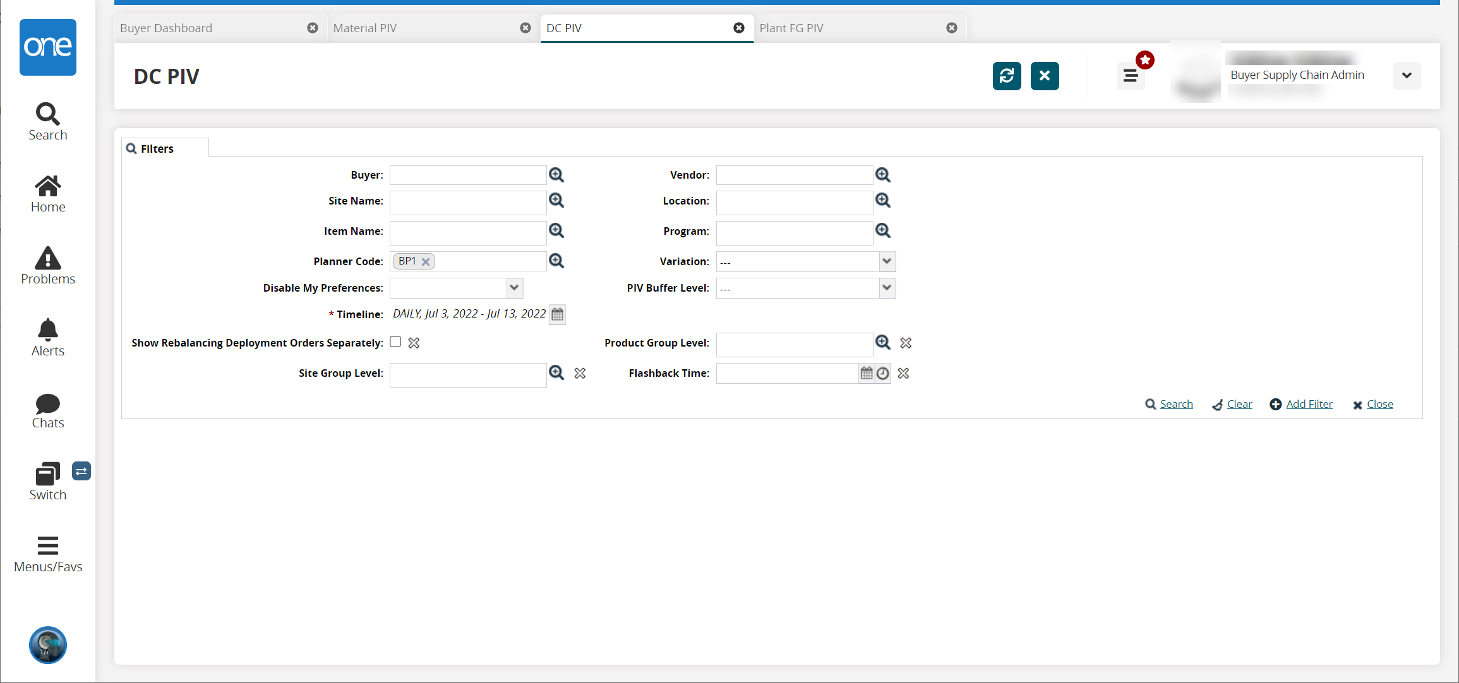Click the notifications/alerts star icon
The height and width of the screenshot is (683, 1459).
click(1146, 61)
